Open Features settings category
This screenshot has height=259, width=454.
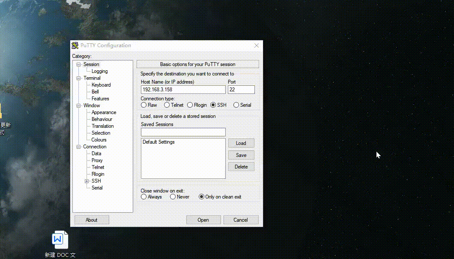(x=100, y=99)
